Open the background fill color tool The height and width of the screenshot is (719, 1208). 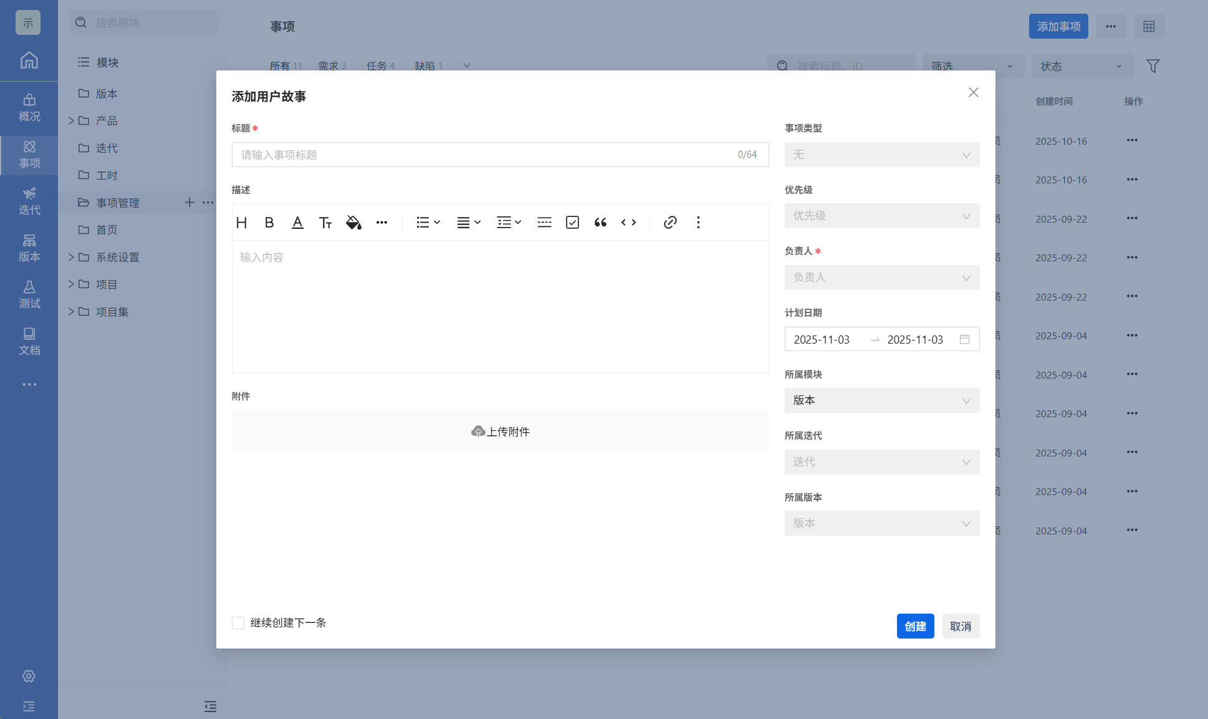tap(353, 223)
